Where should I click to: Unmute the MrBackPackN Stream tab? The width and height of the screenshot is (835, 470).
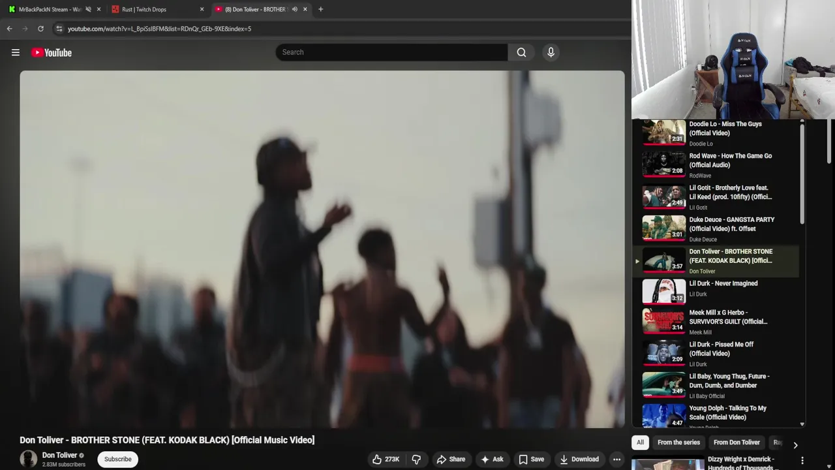click(x=88, y=9)
